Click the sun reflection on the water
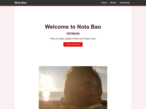This screenshot has width=146, height=109. click(x=46, y=96)
